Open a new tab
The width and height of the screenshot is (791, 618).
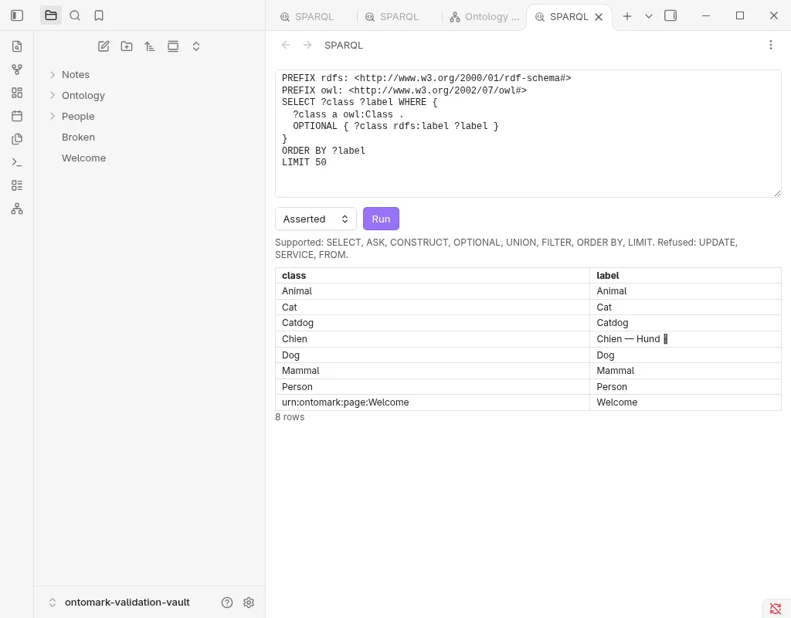pos(627,16)
